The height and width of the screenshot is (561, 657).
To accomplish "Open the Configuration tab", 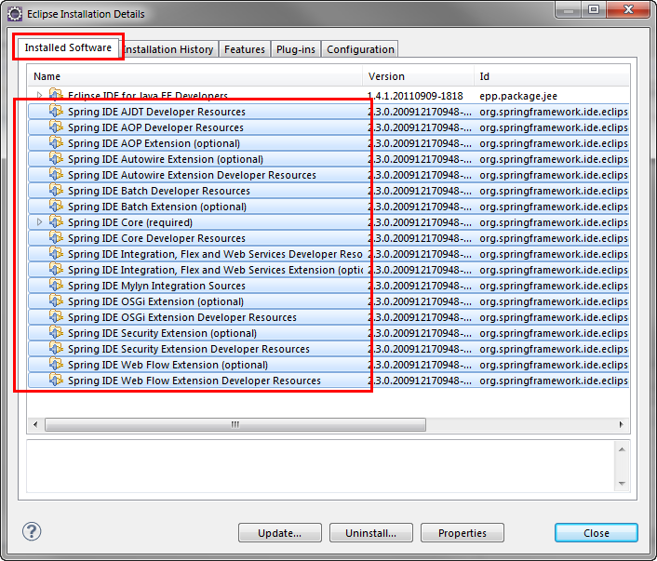I will pyautogui.click(x=360, y=49).
